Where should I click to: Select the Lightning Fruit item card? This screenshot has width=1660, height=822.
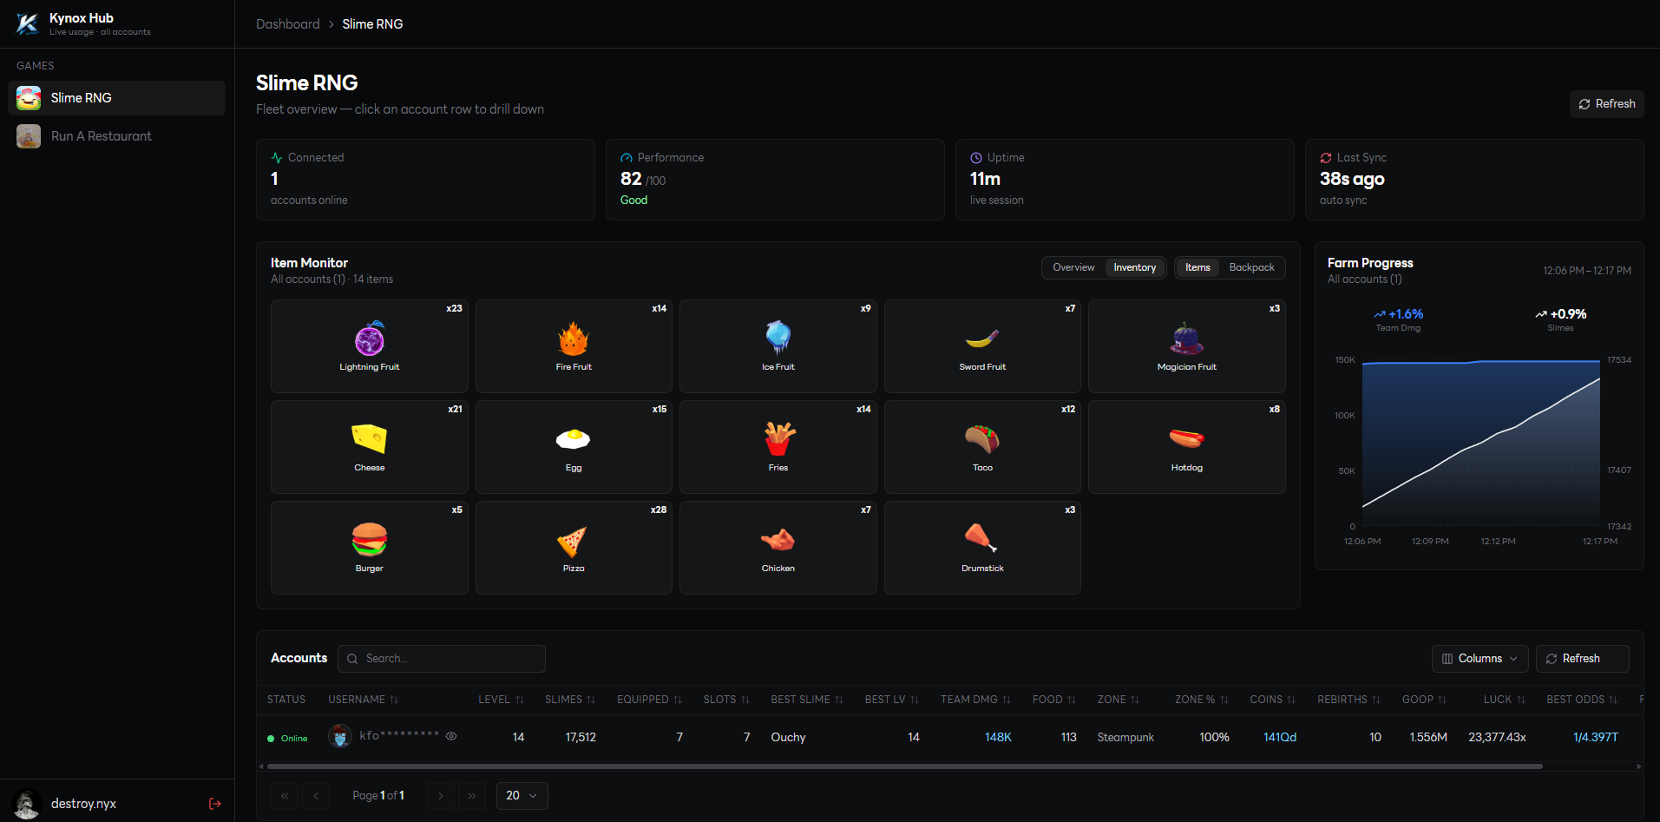pos(370,346)
